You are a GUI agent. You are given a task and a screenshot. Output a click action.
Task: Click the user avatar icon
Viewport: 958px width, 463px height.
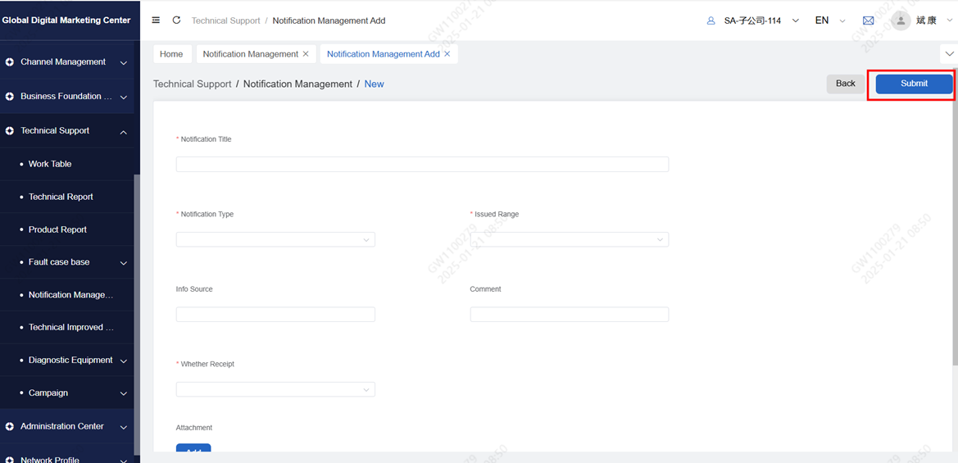(901, 20)
